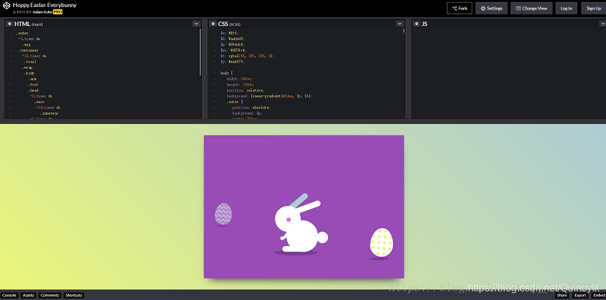
Task: Click the '.arm' line in HTML
Action: [x=32, y=79]
